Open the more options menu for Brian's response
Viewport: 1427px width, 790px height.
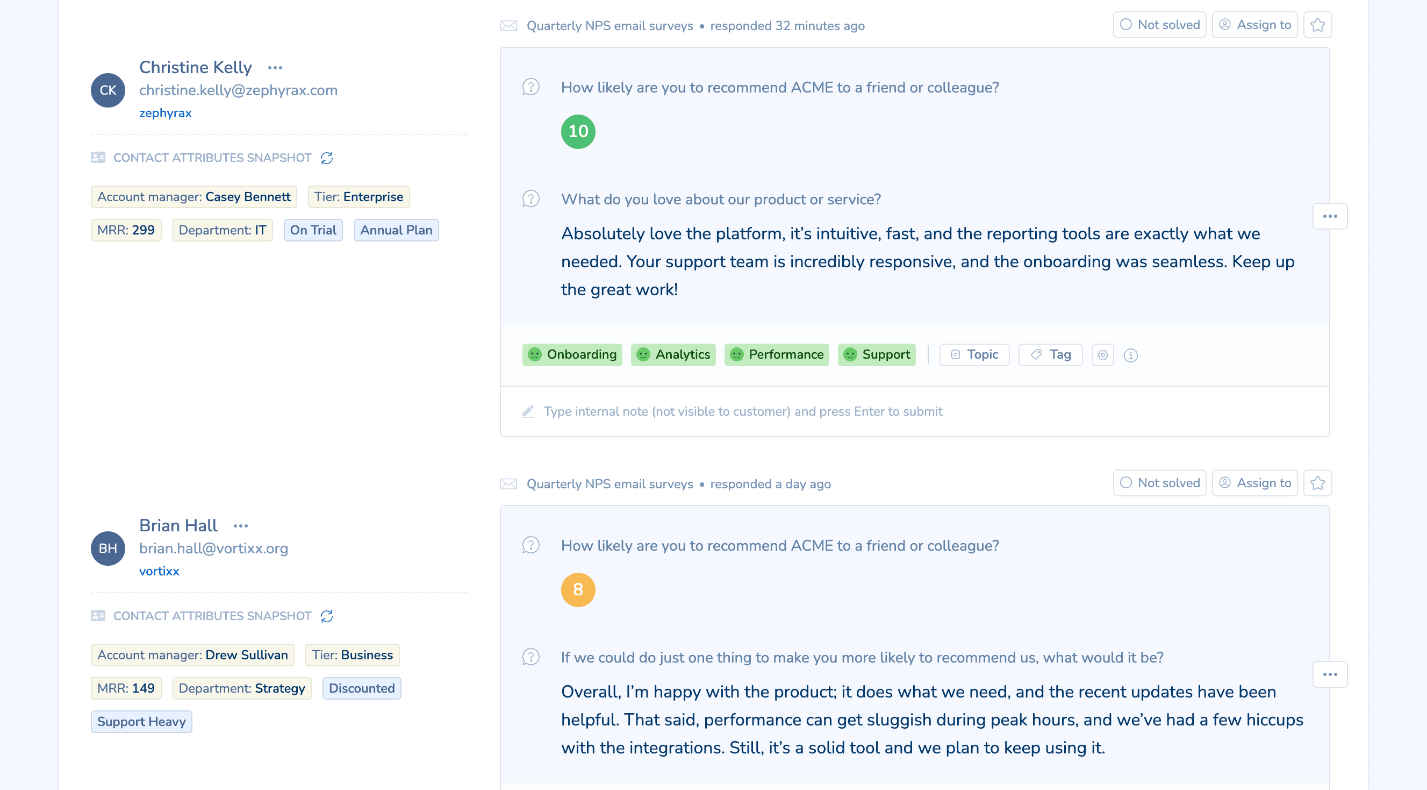1330,674
